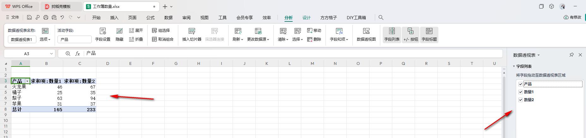Pin the pivot table pane

coord(571,55)
